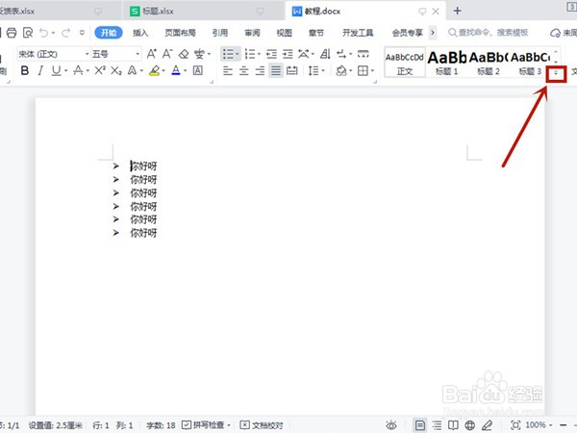The height and width of the screenshot is (433, 577).
Task: Click the borders icon
Action: pos(363,70)
